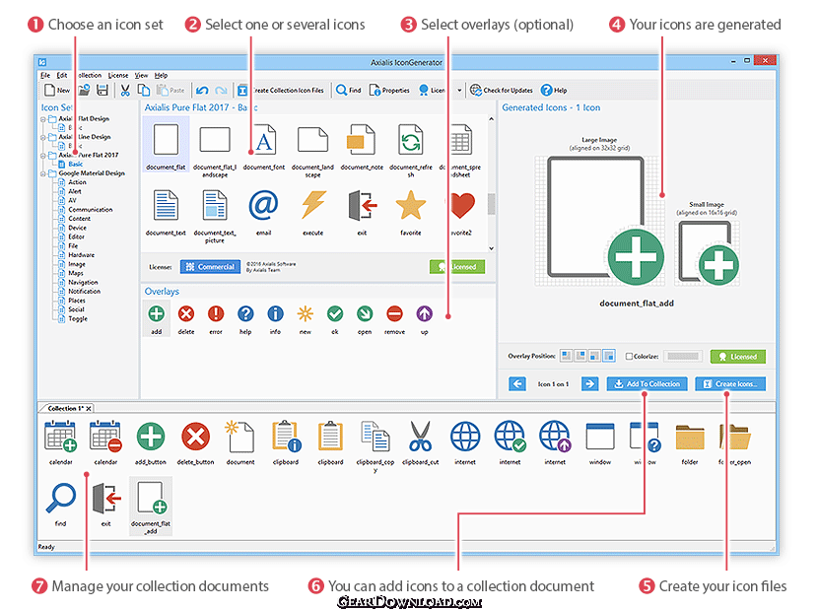818x610 pixels.
Task: Click the Add To Collection button
Action: (647, 384)
